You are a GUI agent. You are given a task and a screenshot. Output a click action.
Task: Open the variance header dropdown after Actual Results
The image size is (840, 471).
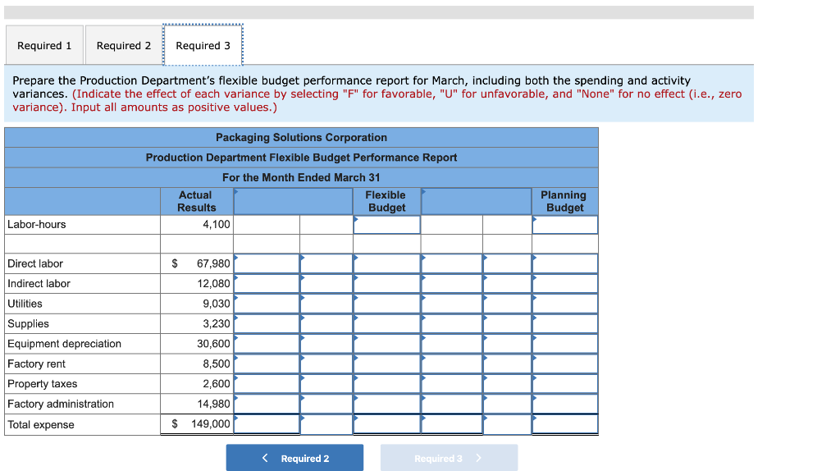click(x=293, y=202)
